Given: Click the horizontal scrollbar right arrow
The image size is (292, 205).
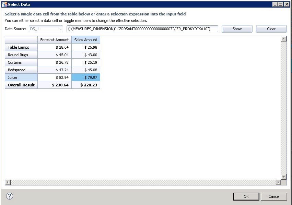Looking at the screenshot, I should [x=278, y=182].
